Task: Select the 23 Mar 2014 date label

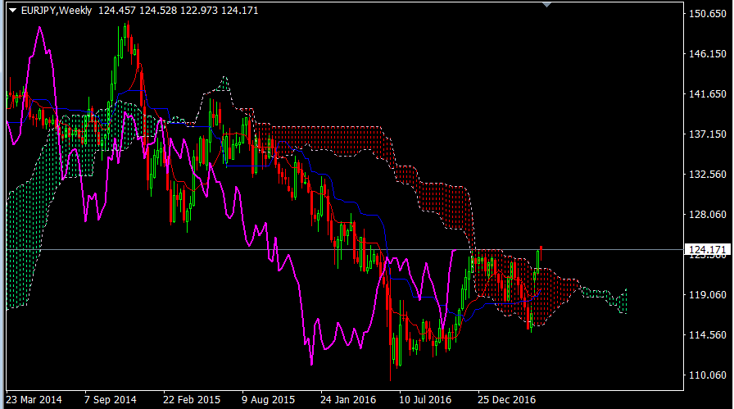Action: [33, 400]
